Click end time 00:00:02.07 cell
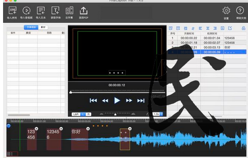Image resolution: width=248 pixels, height=158 pixels. 212,43
